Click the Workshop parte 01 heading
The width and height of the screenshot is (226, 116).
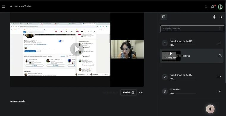(x=181, y=41)
